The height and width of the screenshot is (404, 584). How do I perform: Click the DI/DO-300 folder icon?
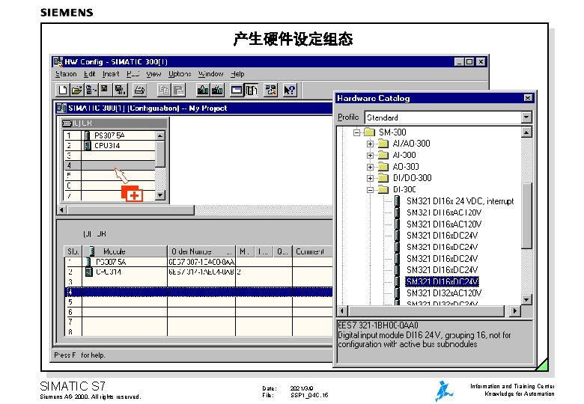pos(383,178)
